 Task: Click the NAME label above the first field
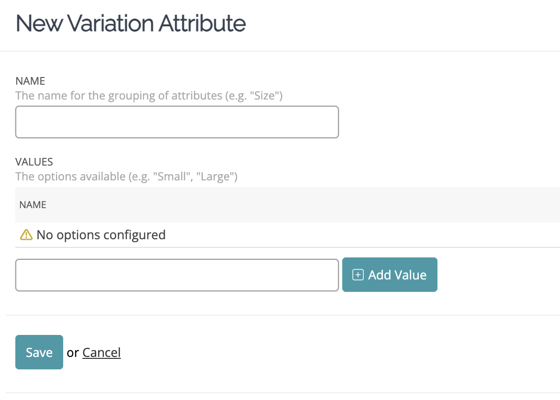point(30,80)
